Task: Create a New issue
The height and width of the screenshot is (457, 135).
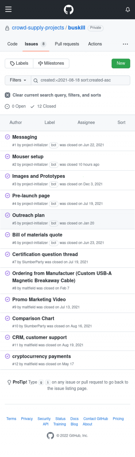Action: click(121, 63)
